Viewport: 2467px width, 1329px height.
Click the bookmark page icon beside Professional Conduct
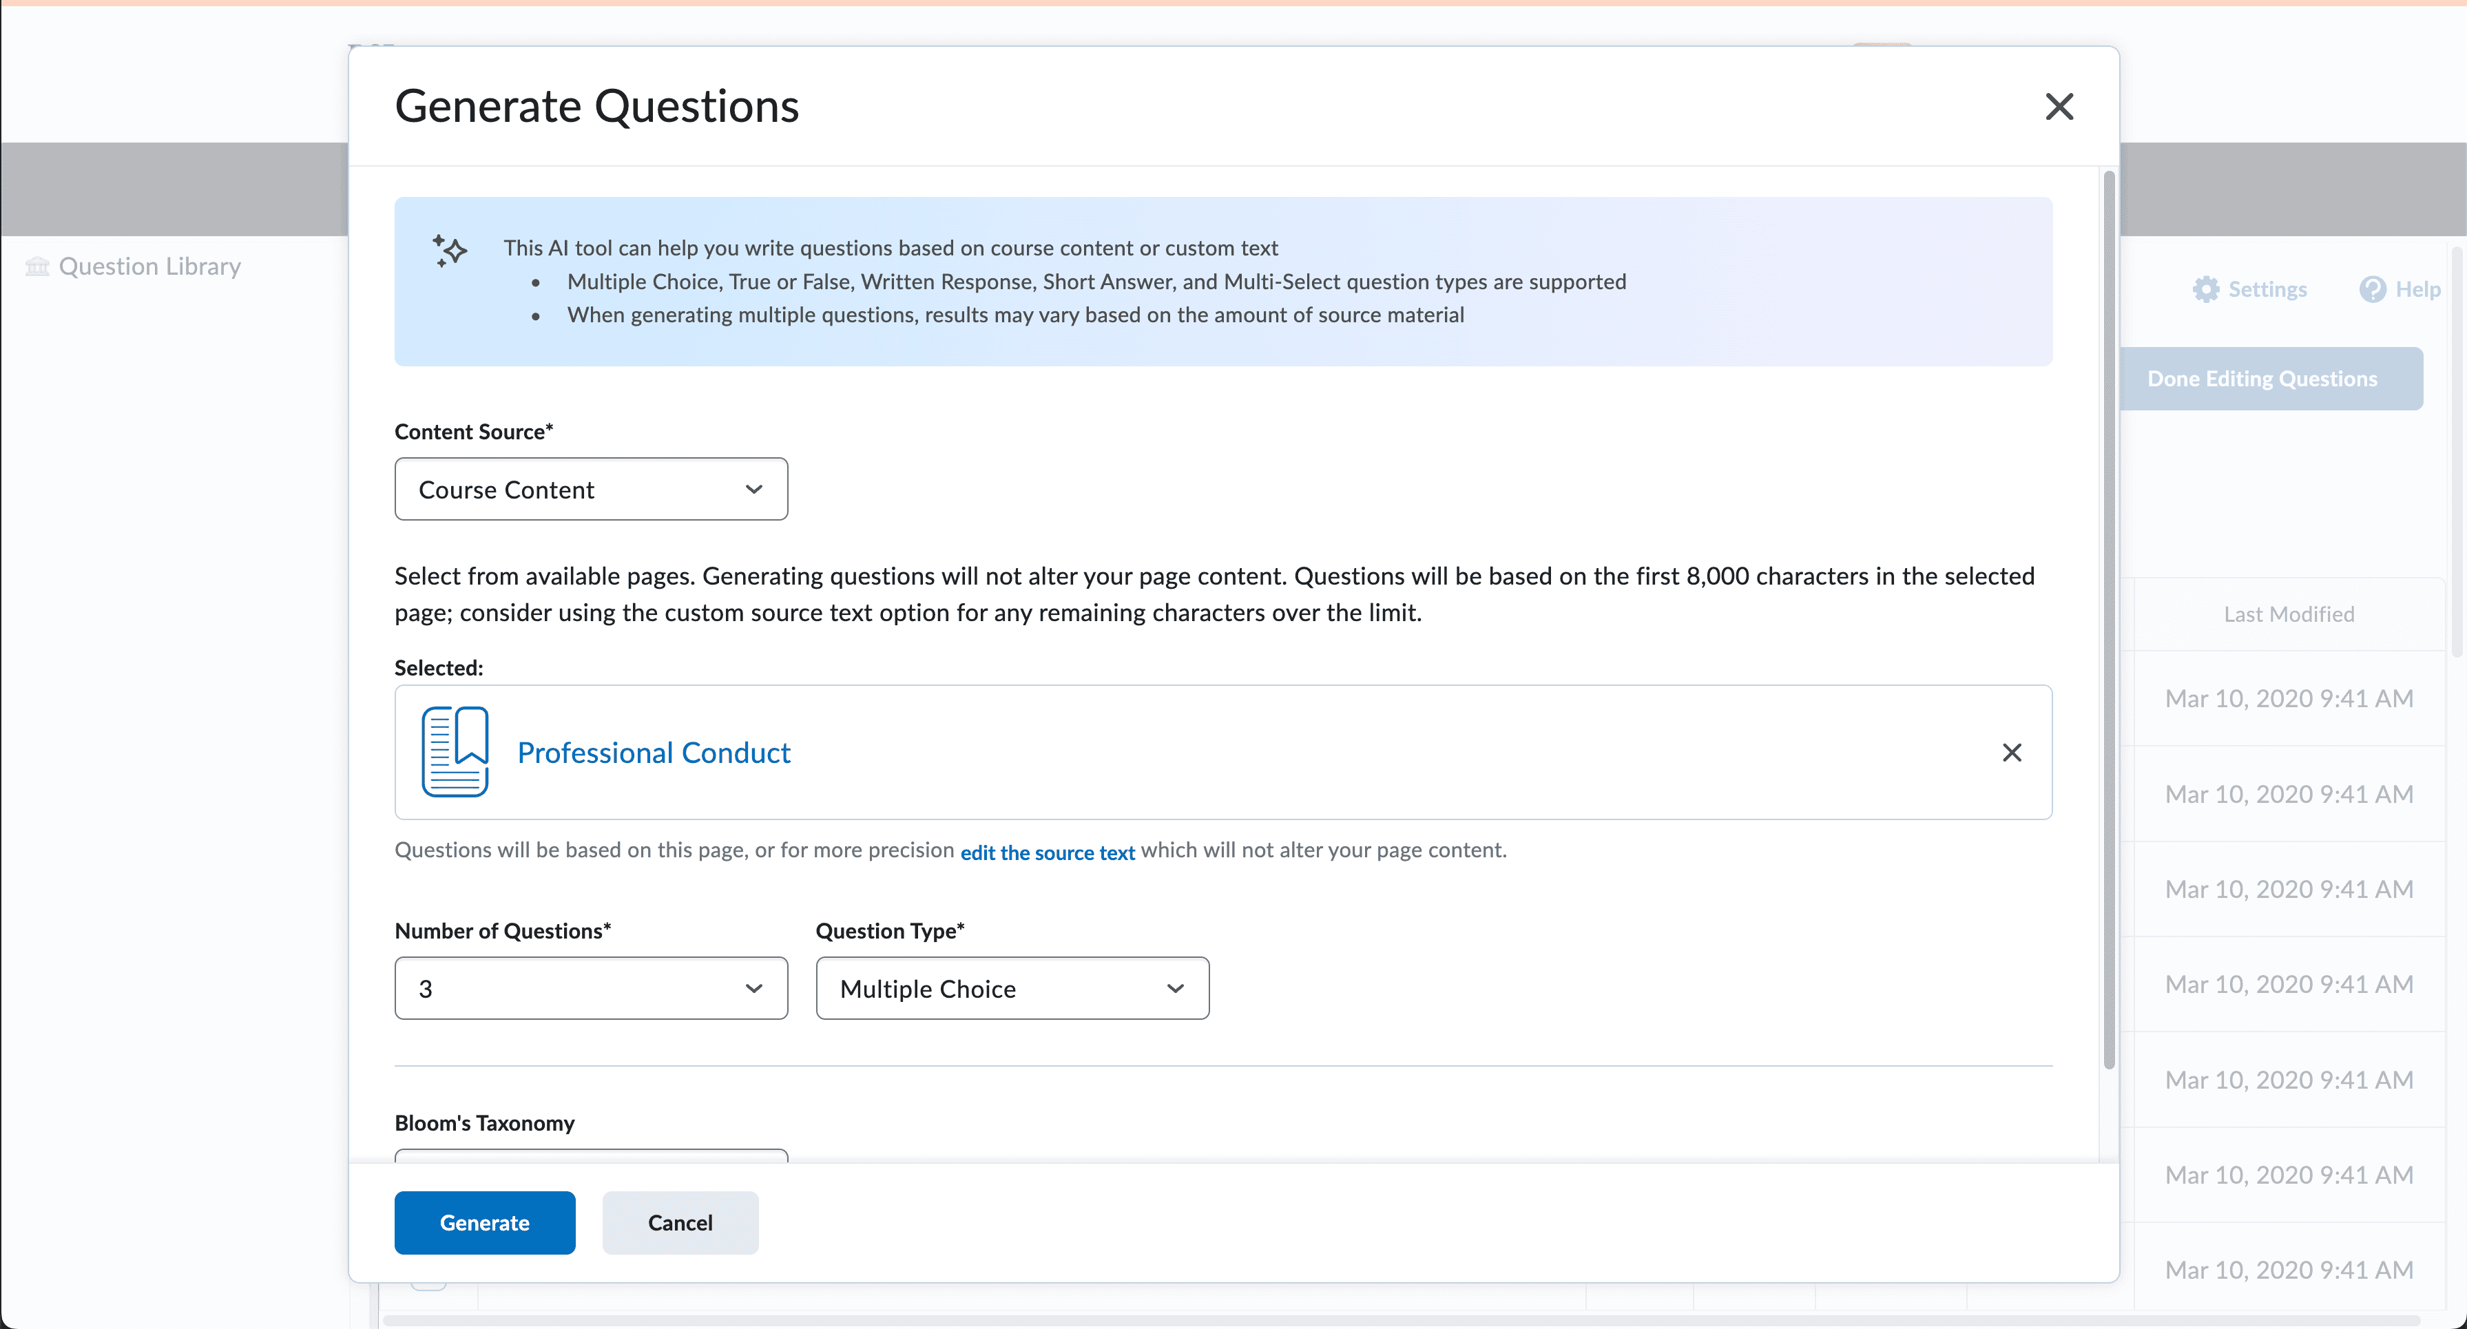(455, 753)
